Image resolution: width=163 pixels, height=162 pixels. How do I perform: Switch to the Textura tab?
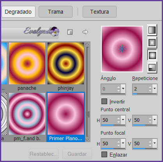coord(99,12)
